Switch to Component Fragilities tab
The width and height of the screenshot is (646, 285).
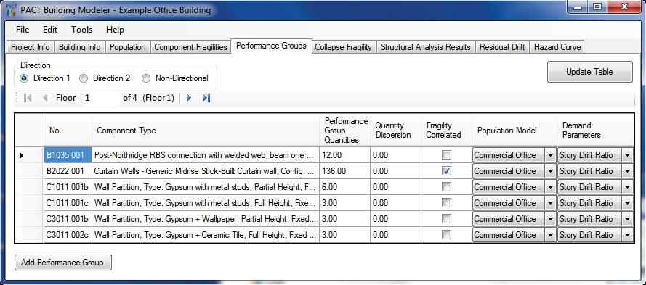pyautogui.click(x=190, y=47)
